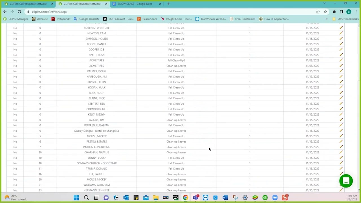The width and height of the screenshot is (361, 203).
Task: Click edit pencil on COOPER, D.B row
Action: 341,49
